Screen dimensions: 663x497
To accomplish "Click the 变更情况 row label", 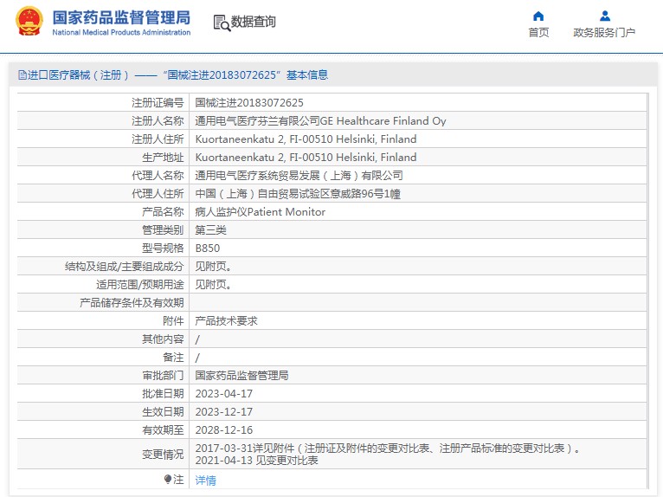I will [x=163, y=455].
